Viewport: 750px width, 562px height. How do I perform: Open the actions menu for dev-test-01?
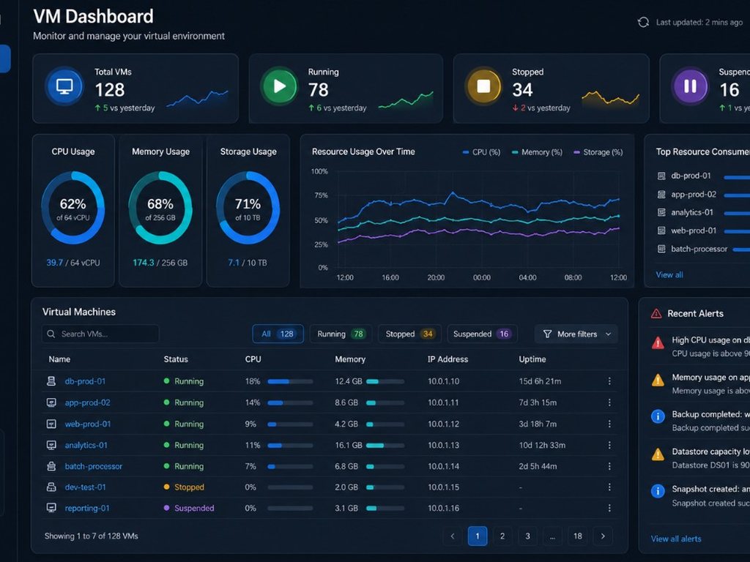tap(609, 487)
